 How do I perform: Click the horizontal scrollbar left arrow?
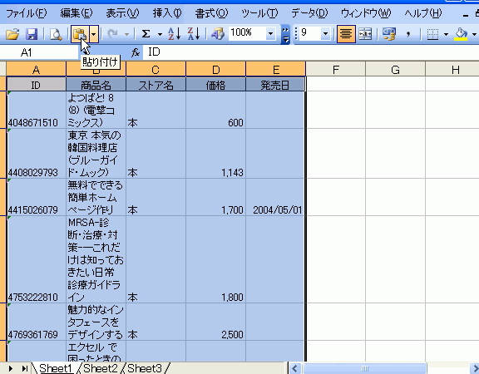click(x=294, y=368)
